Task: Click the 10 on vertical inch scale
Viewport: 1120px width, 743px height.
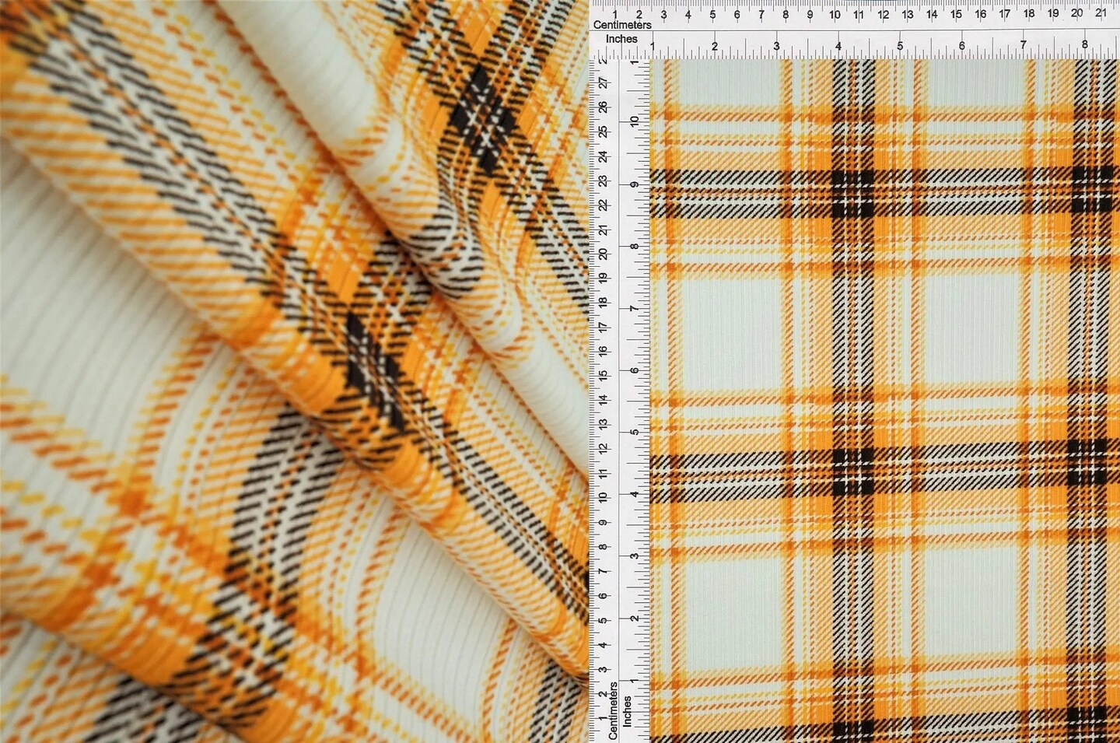Action: 634,121
